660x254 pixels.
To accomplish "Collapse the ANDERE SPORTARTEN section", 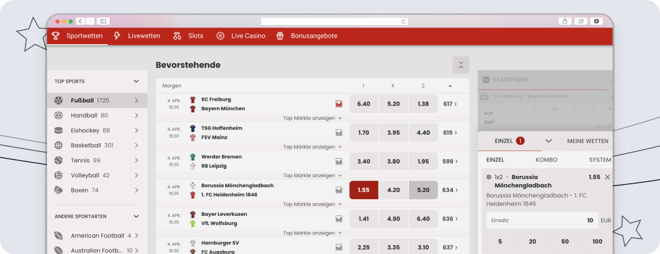I will coord(136,216).
